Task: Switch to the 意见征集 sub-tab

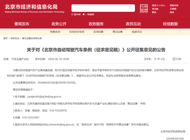Action: click(x=117, y=32)
